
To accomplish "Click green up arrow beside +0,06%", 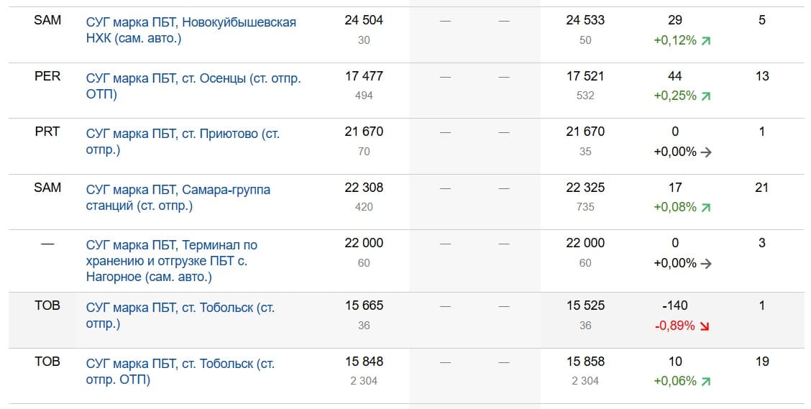I will tap(705, 382).
